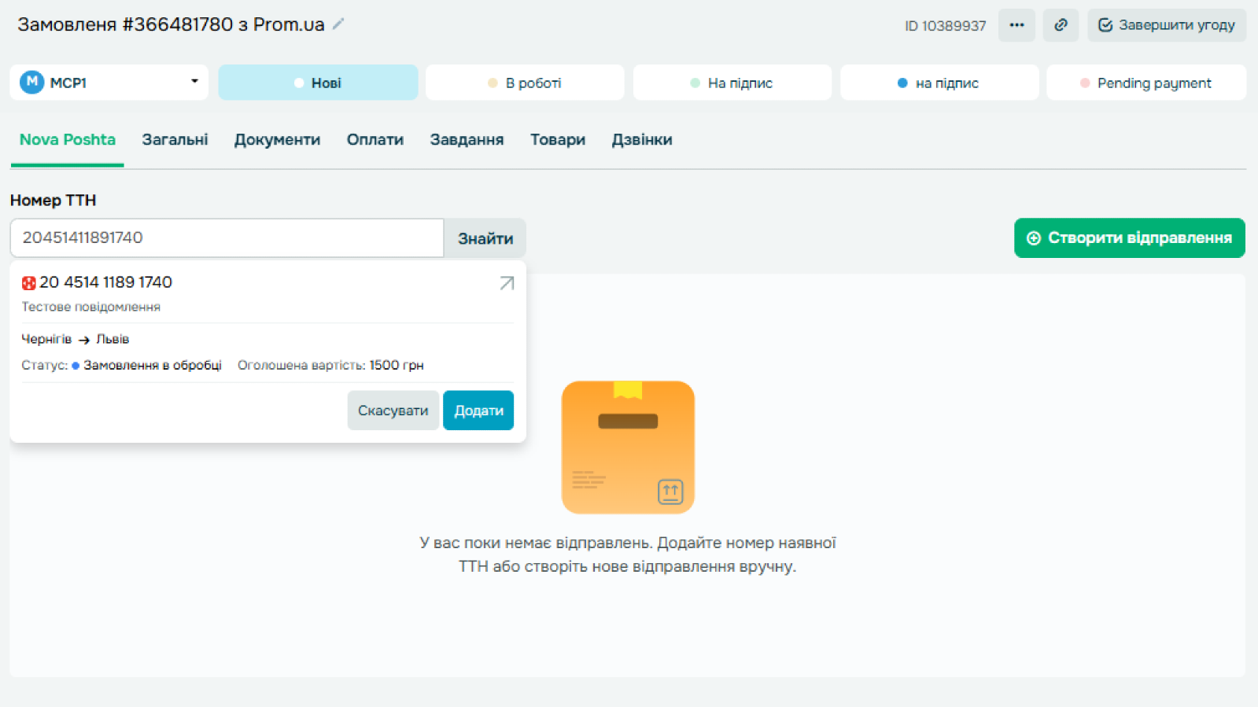Image resolution: width=1258 pixels, height=707 pixels.
Task: Switch to the Загальні tab
Action: tap(175, 140)
